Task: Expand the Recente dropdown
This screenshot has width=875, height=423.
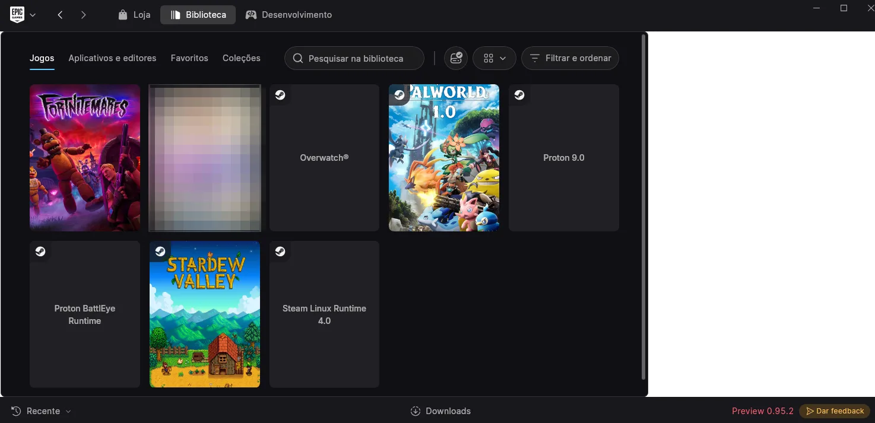Action: pos(42,411)
